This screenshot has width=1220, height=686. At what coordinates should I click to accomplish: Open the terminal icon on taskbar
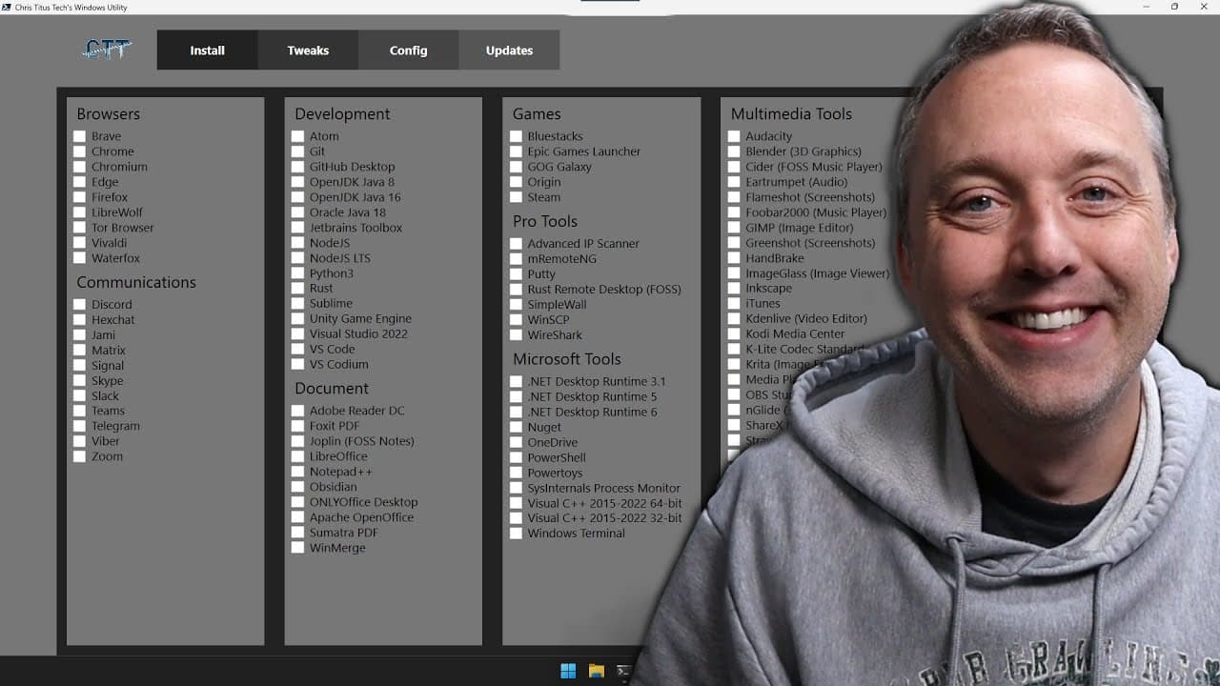pyautogui.click(x=623, y=671)
